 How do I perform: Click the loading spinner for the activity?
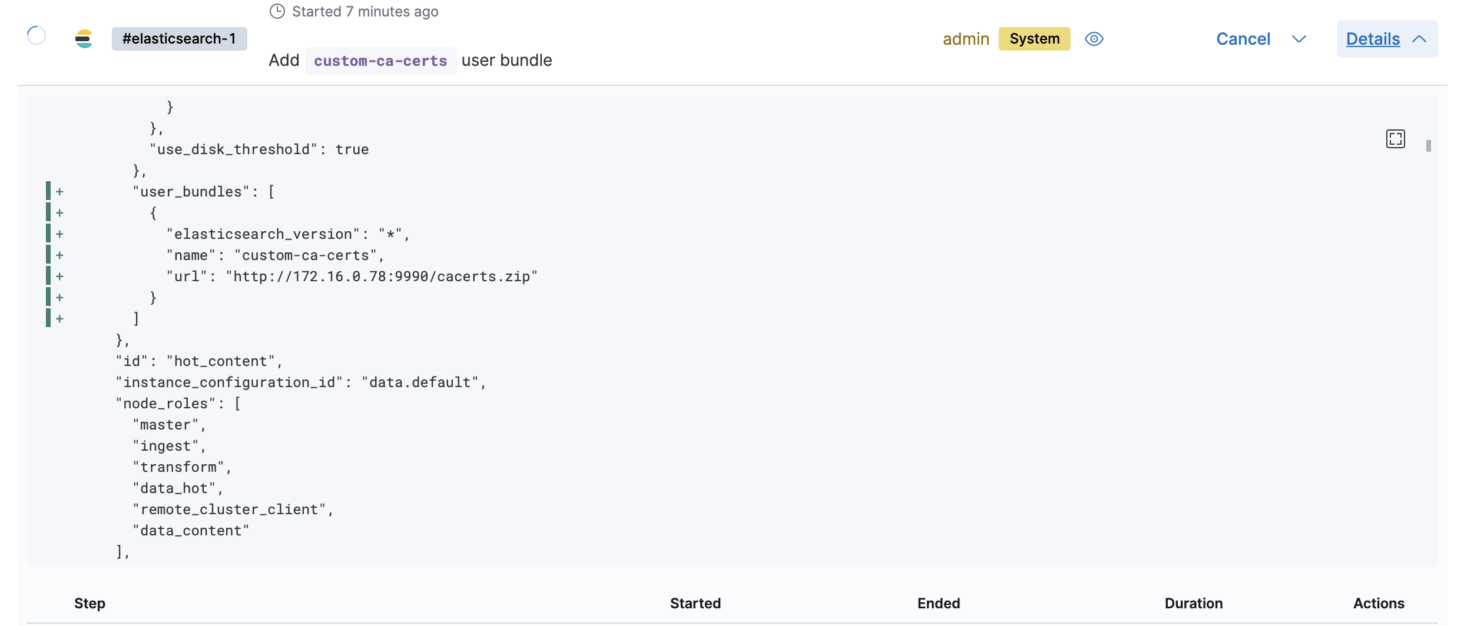[37, 36]
